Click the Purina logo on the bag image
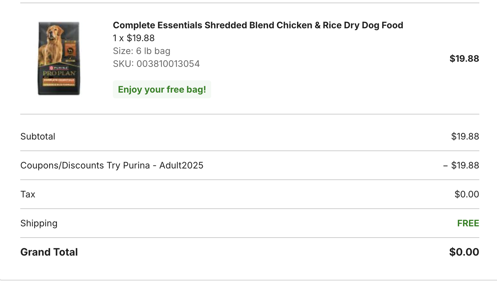Viewport: 497px width, 281px height. [x=59, y=68]
